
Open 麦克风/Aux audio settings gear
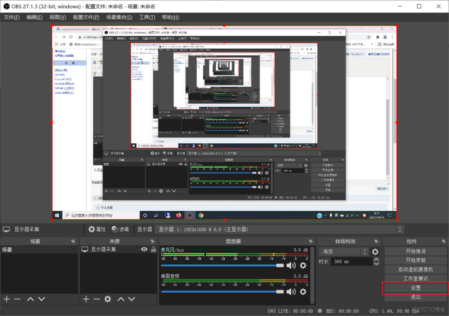click(303, 266)
